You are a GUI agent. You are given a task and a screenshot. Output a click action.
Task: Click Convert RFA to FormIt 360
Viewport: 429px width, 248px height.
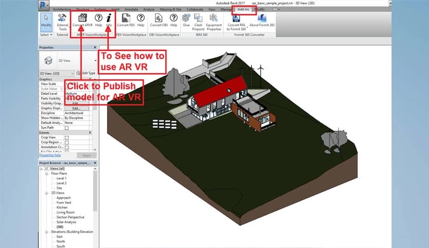[237, 23]
